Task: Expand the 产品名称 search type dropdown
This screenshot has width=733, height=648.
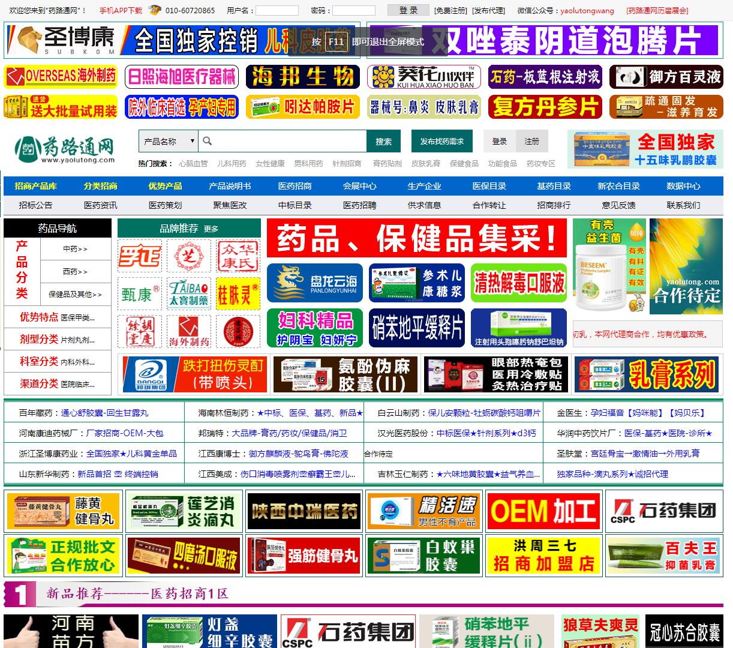Action: pos(169,141)
